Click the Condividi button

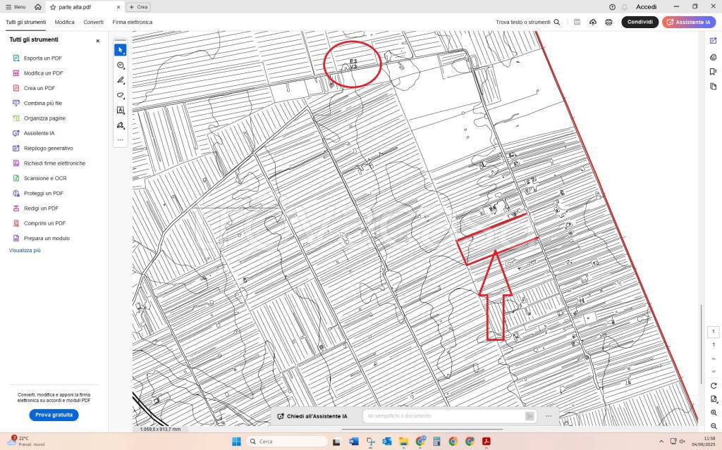[x=640, y=22]
